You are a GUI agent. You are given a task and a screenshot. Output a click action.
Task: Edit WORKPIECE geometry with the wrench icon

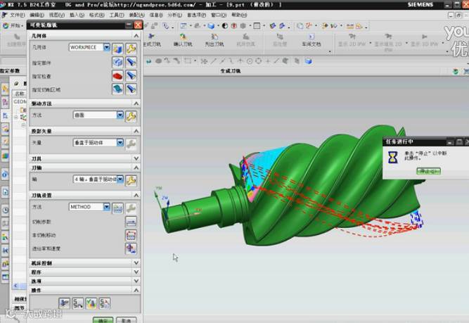tap(131, 49)
